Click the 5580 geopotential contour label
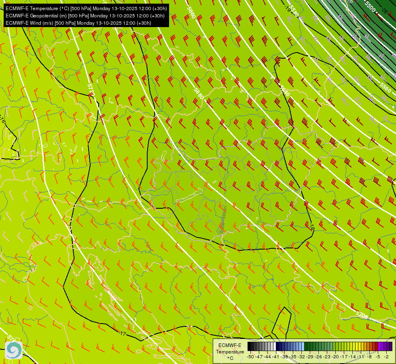This screenshot has height=364, width=396. (x=294, y=11)
